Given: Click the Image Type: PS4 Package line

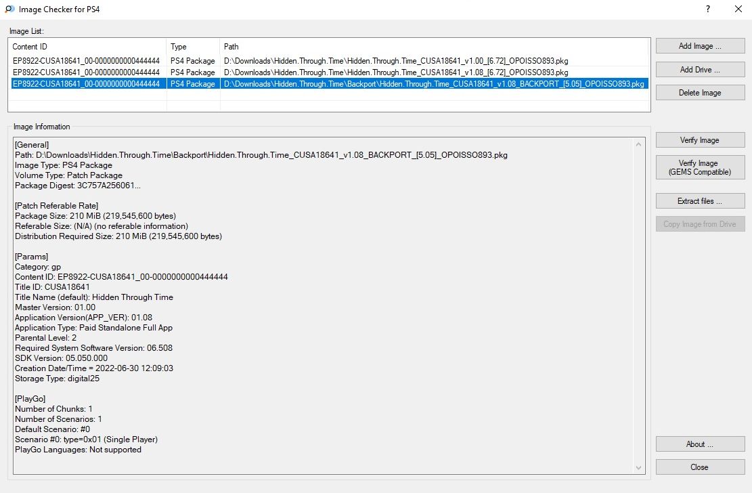Looking at the screenshot, I should point(64,165).
